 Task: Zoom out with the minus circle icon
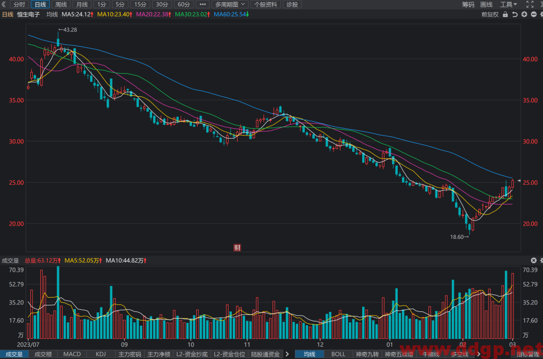[x=533, y=14]
